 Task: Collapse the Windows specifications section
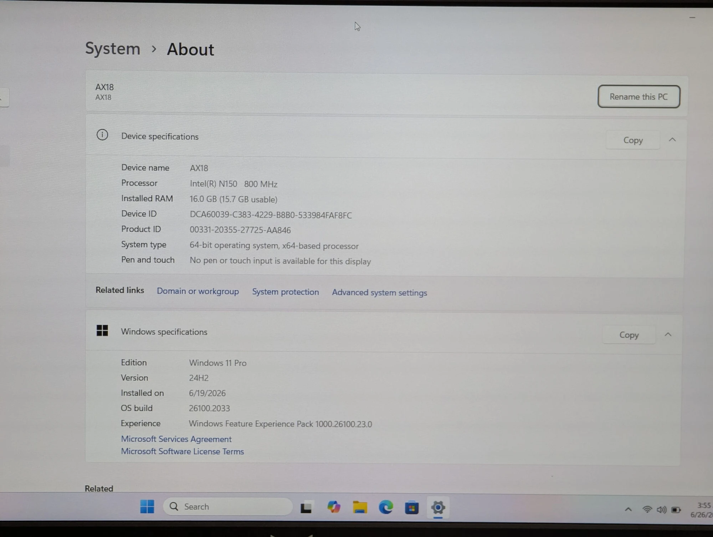(668, 334)
